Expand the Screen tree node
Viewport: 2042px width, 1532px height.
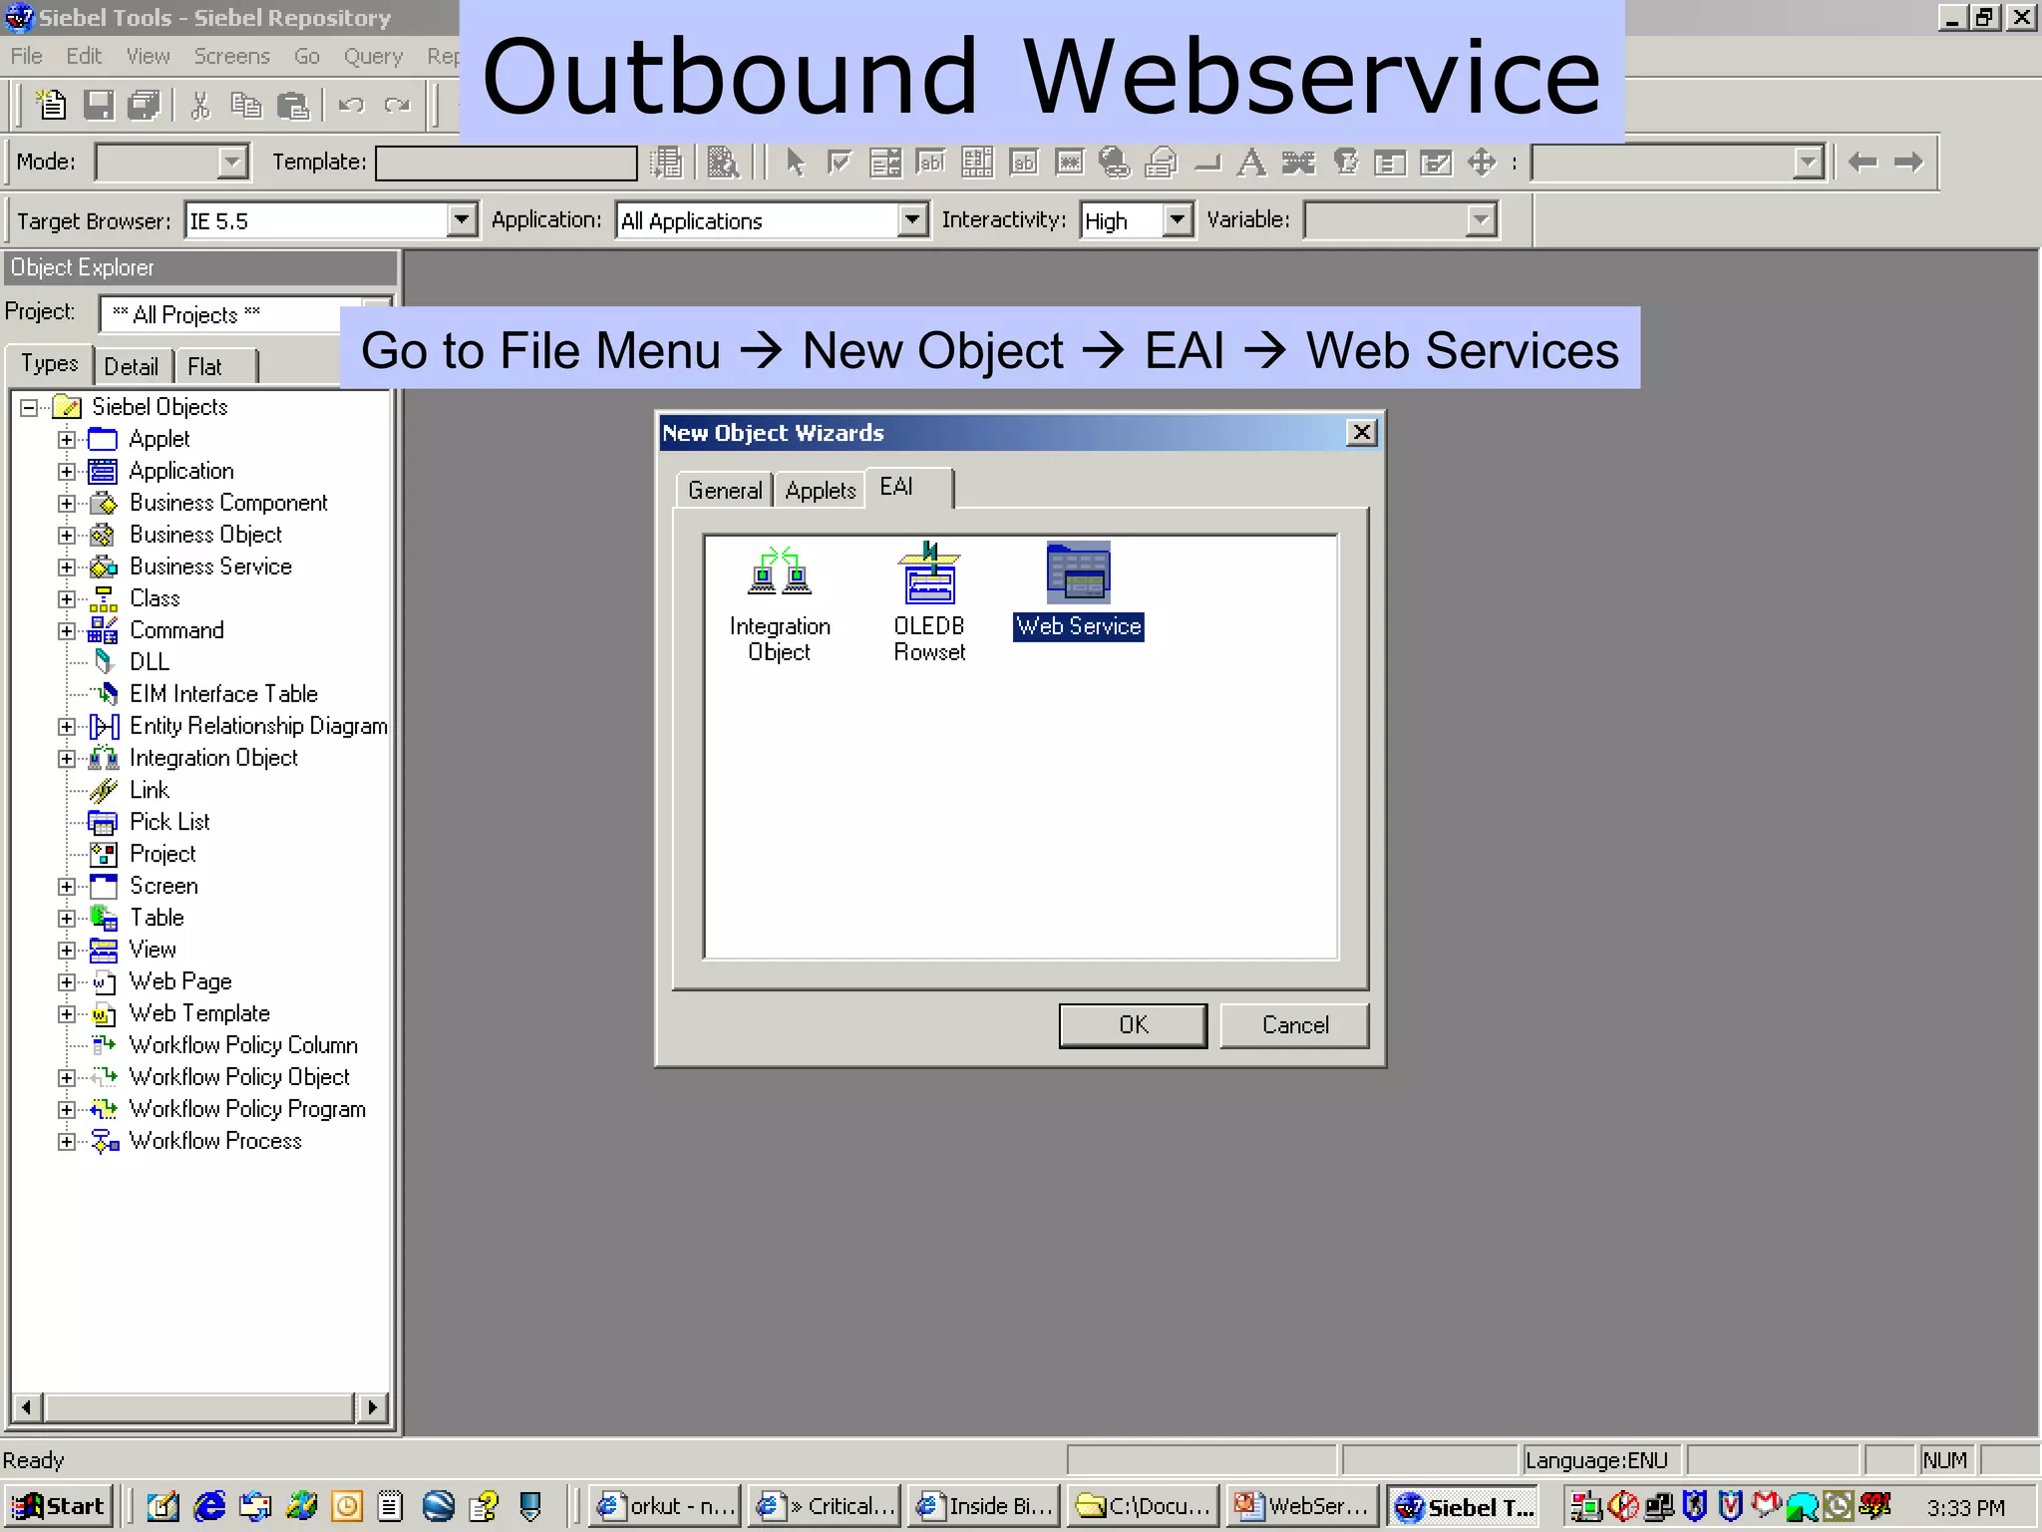66,887
